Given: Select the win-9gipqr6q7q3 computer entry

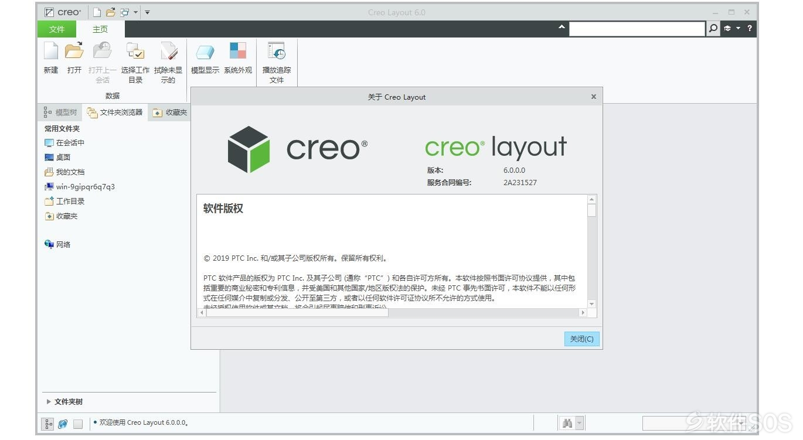Looking at the screenshot, I should point(80,187).
